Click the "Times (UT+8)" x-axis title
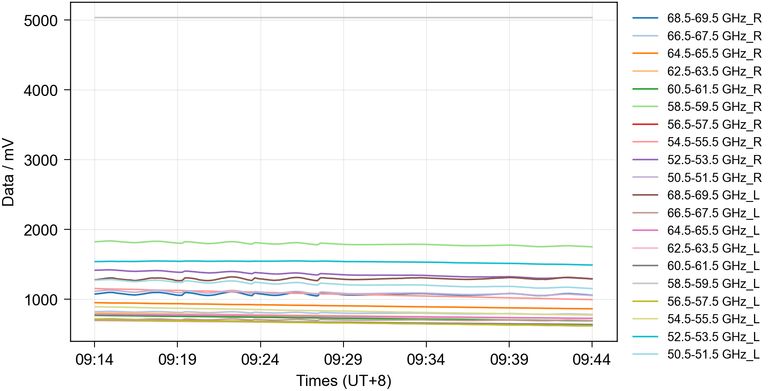Image resolution: width=769 pixels, height=391 pixels. point(343,381)
